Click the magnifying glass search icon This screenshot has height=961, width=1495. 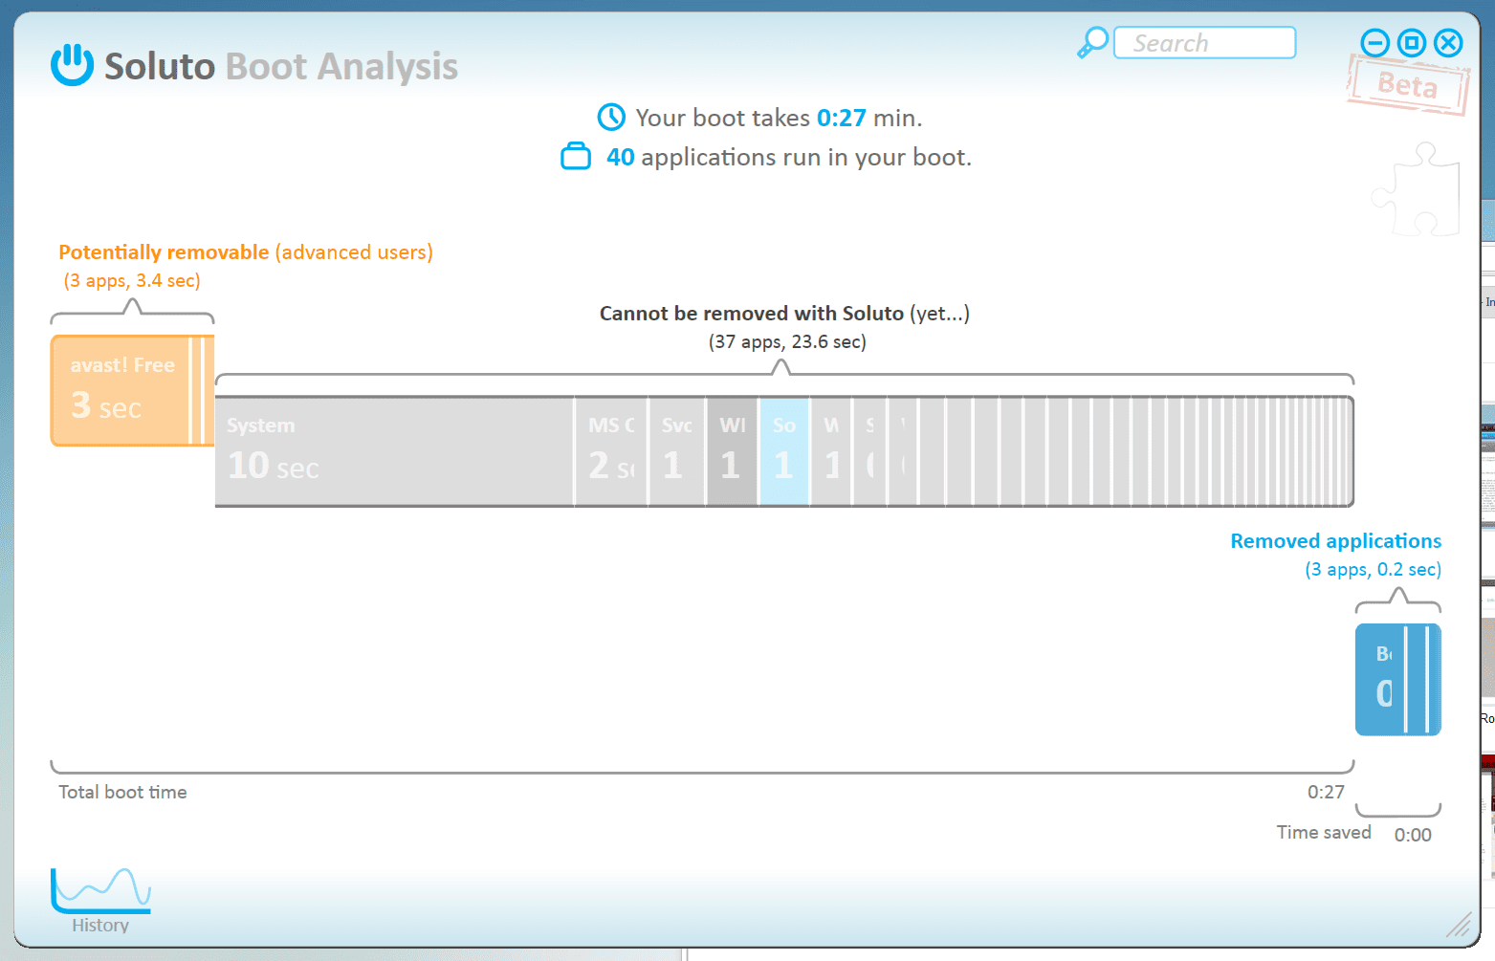tap(1092, 43)
